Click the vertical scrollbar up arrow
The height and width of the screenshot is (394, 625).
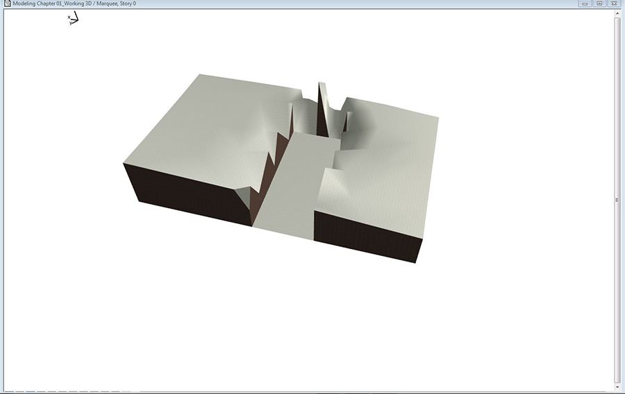point(617,14)
